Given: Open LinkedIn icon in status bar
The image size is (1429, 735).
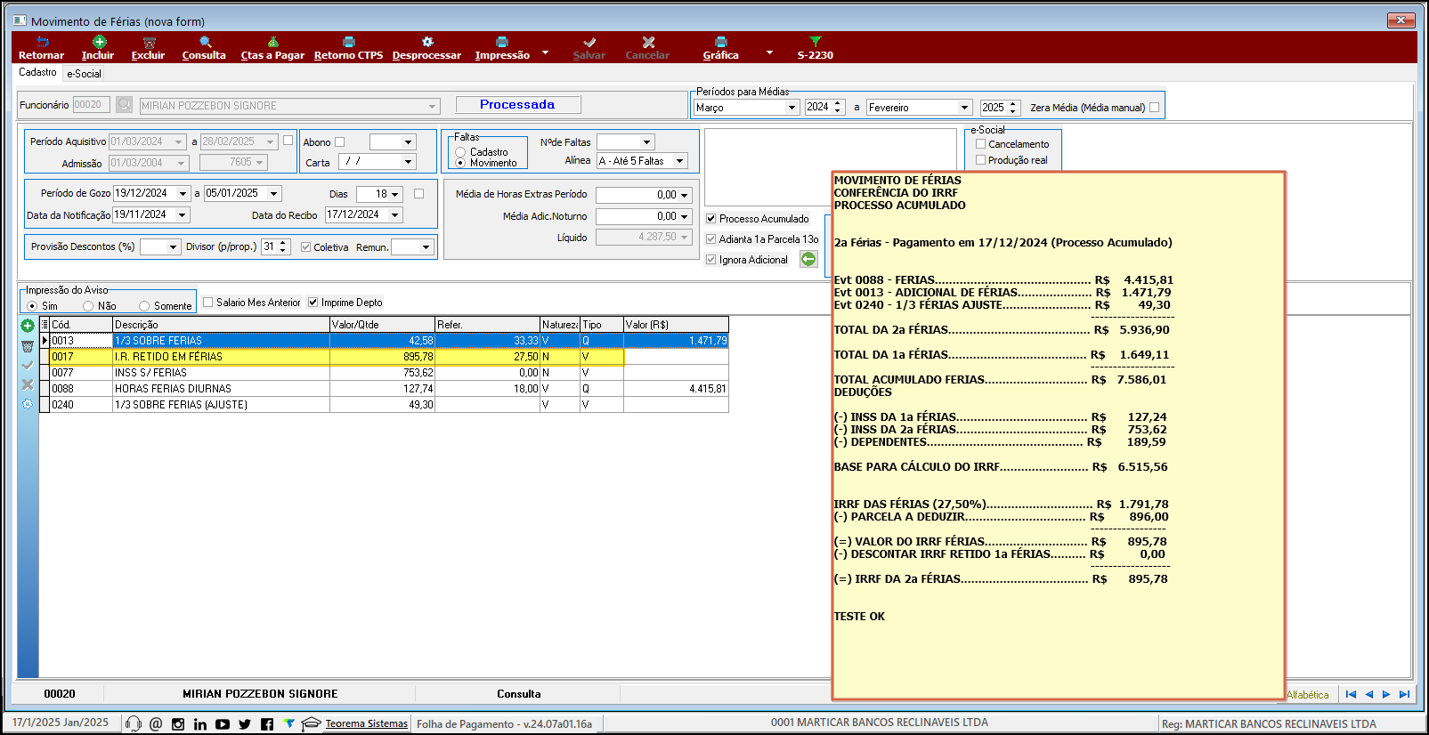Looking at the screenshot, I should click(x=200, y=724).
